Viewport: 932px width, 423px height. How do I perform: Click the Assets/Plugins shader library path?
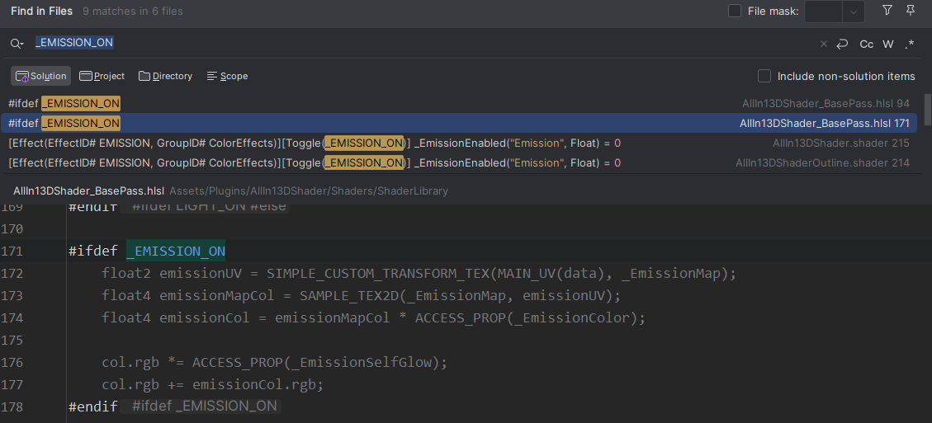[x=309, y=190]
